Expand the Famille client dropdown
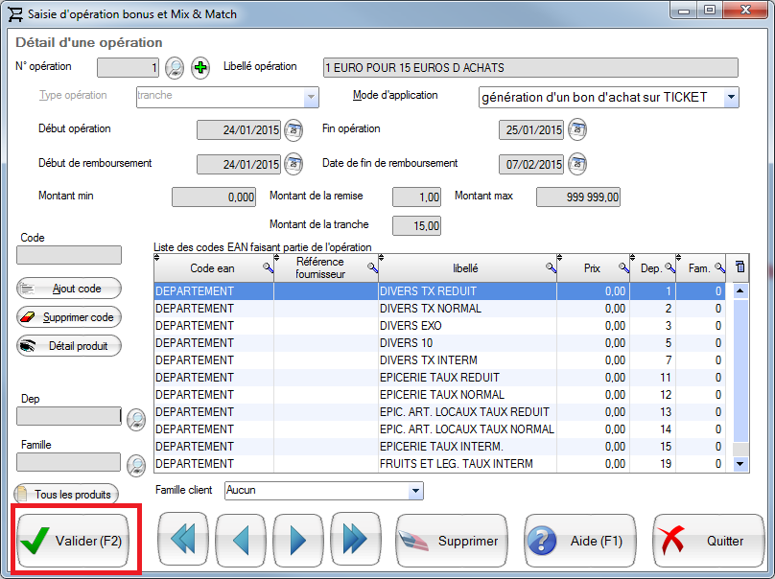Viewport: 775px width, 579px height. point(415,491)
